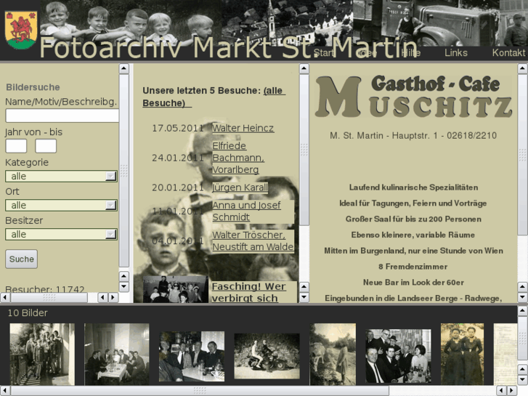Screen dimensions: 528x396
Task: Open the 'Fasching! Wer verbirgt sich' link
Action: (249, 292)
